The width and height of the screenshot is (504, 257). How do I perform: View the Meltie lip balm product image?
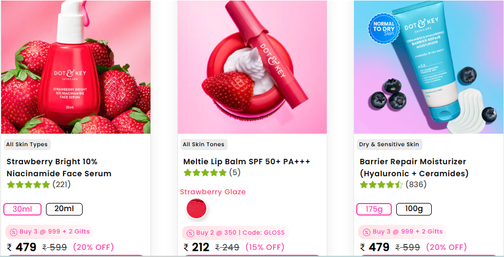252,67
